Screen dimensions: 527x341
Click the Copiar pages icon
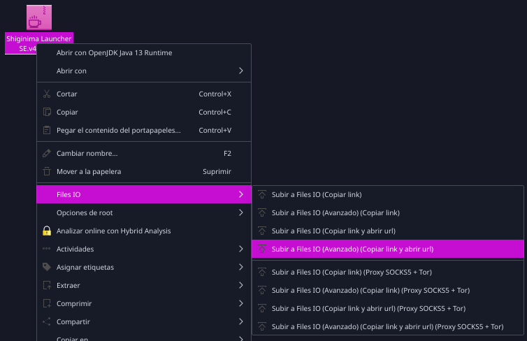(47, 113)
